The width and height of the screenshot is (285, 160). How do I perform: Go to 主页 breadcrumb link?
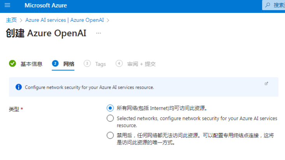11,20
